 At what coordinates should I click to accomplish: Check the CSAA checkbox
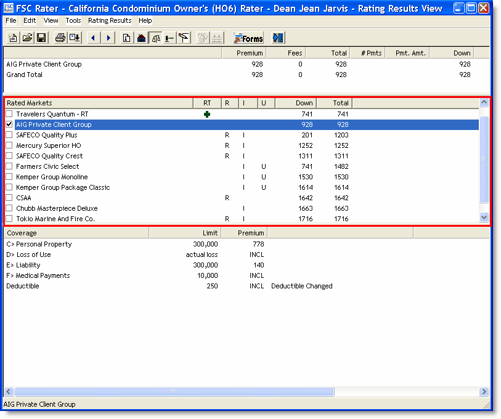9,198
